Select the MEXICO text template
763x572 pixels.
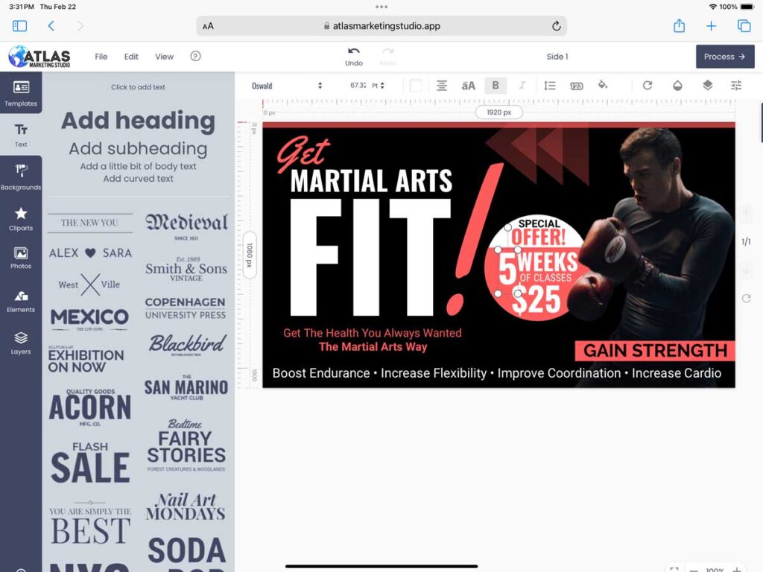(x=89, y=319)
